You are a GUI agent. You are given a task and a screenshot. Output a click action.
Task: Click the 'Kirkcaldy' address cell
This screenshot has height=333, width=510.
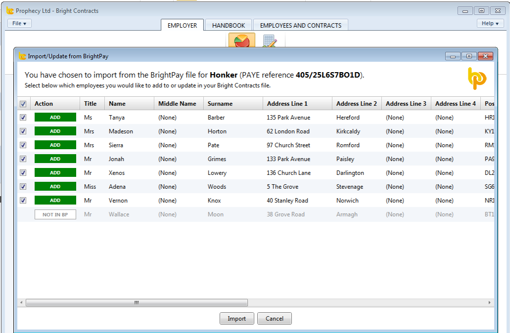[348, 131]
